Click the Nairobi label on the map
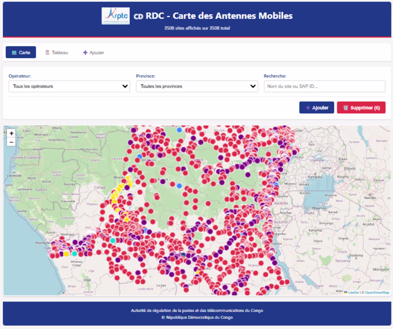This screenshot has height=329, width=393. click(370, 197)
